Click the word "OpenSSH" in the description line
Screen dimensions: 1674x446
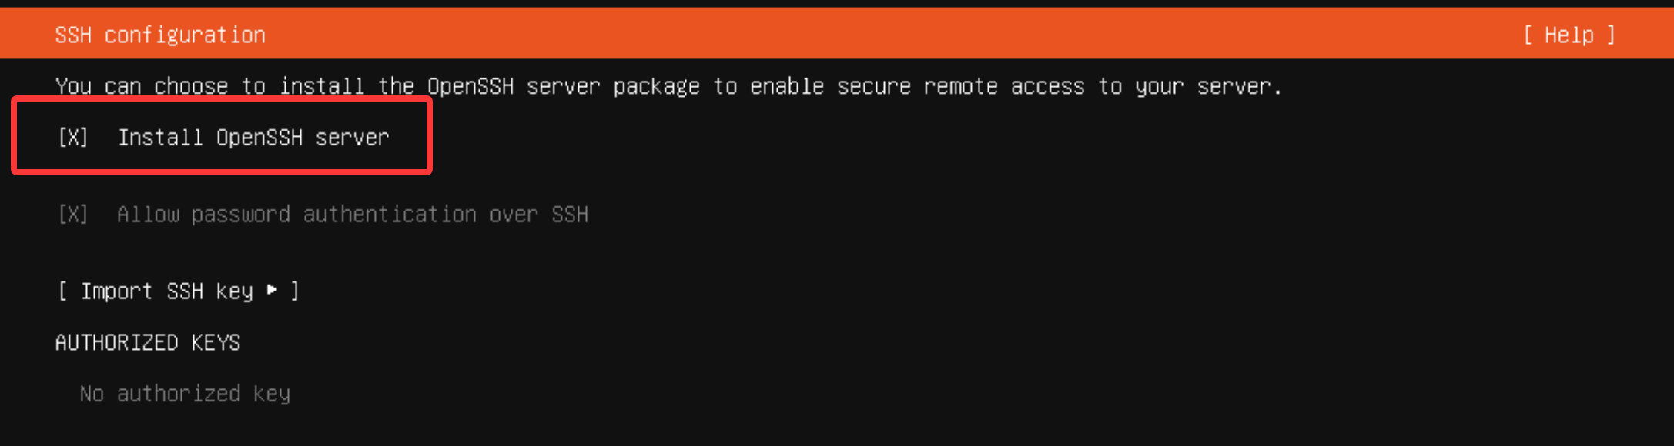click(x=470, y=86)
